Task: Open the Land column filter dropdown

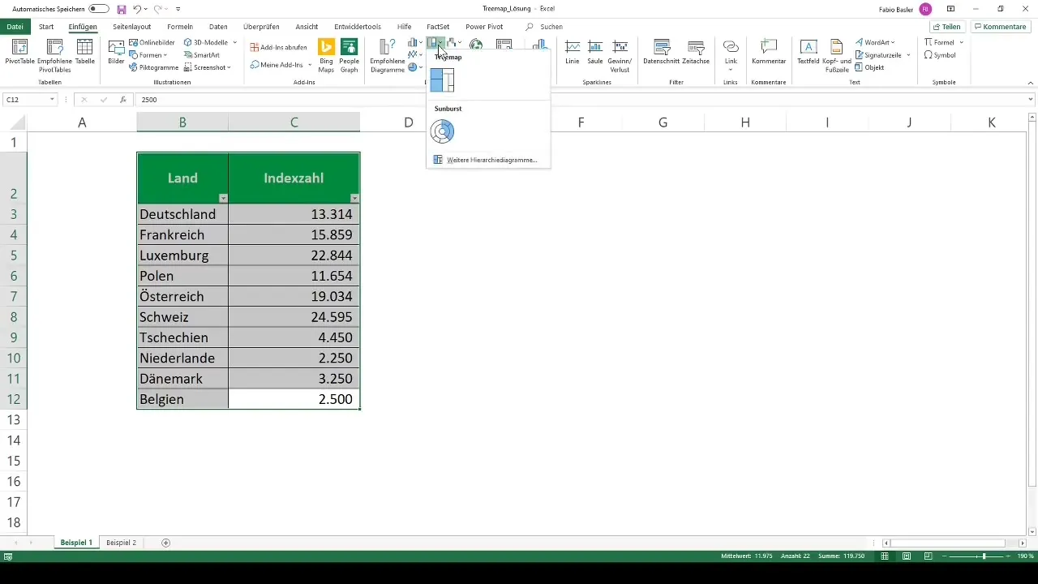Action: [224, 198]
